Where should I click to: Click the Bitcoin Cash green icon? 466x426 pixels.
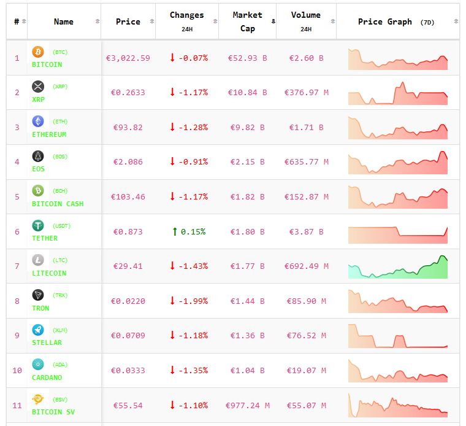(x=38, y=191)
